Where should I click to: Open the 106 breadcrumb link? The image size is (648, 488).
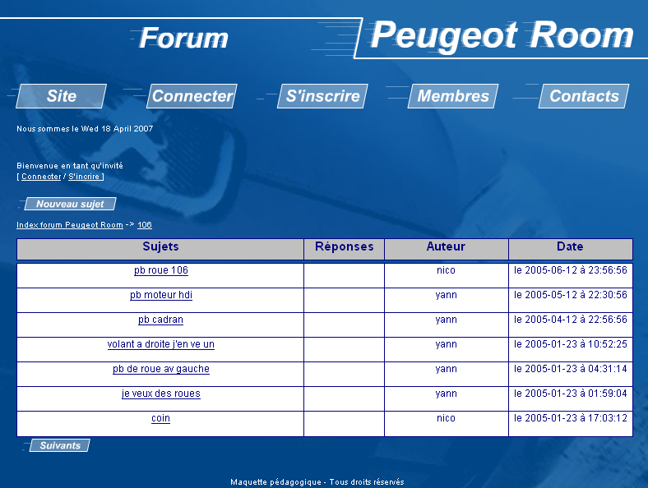pyautogui.click(x=145, y=225)
